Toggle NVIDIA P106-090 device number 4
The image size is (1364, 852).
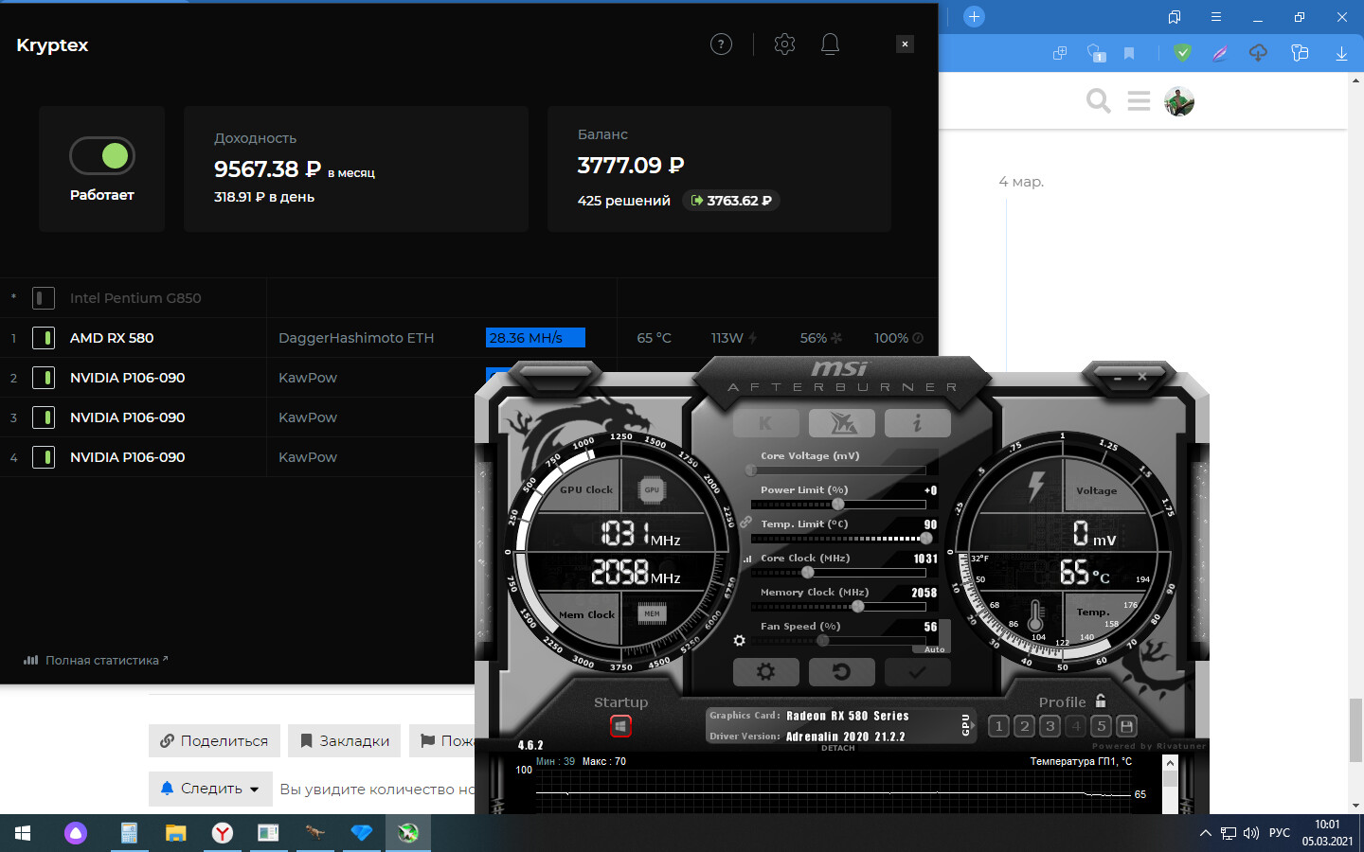(44, 457)
